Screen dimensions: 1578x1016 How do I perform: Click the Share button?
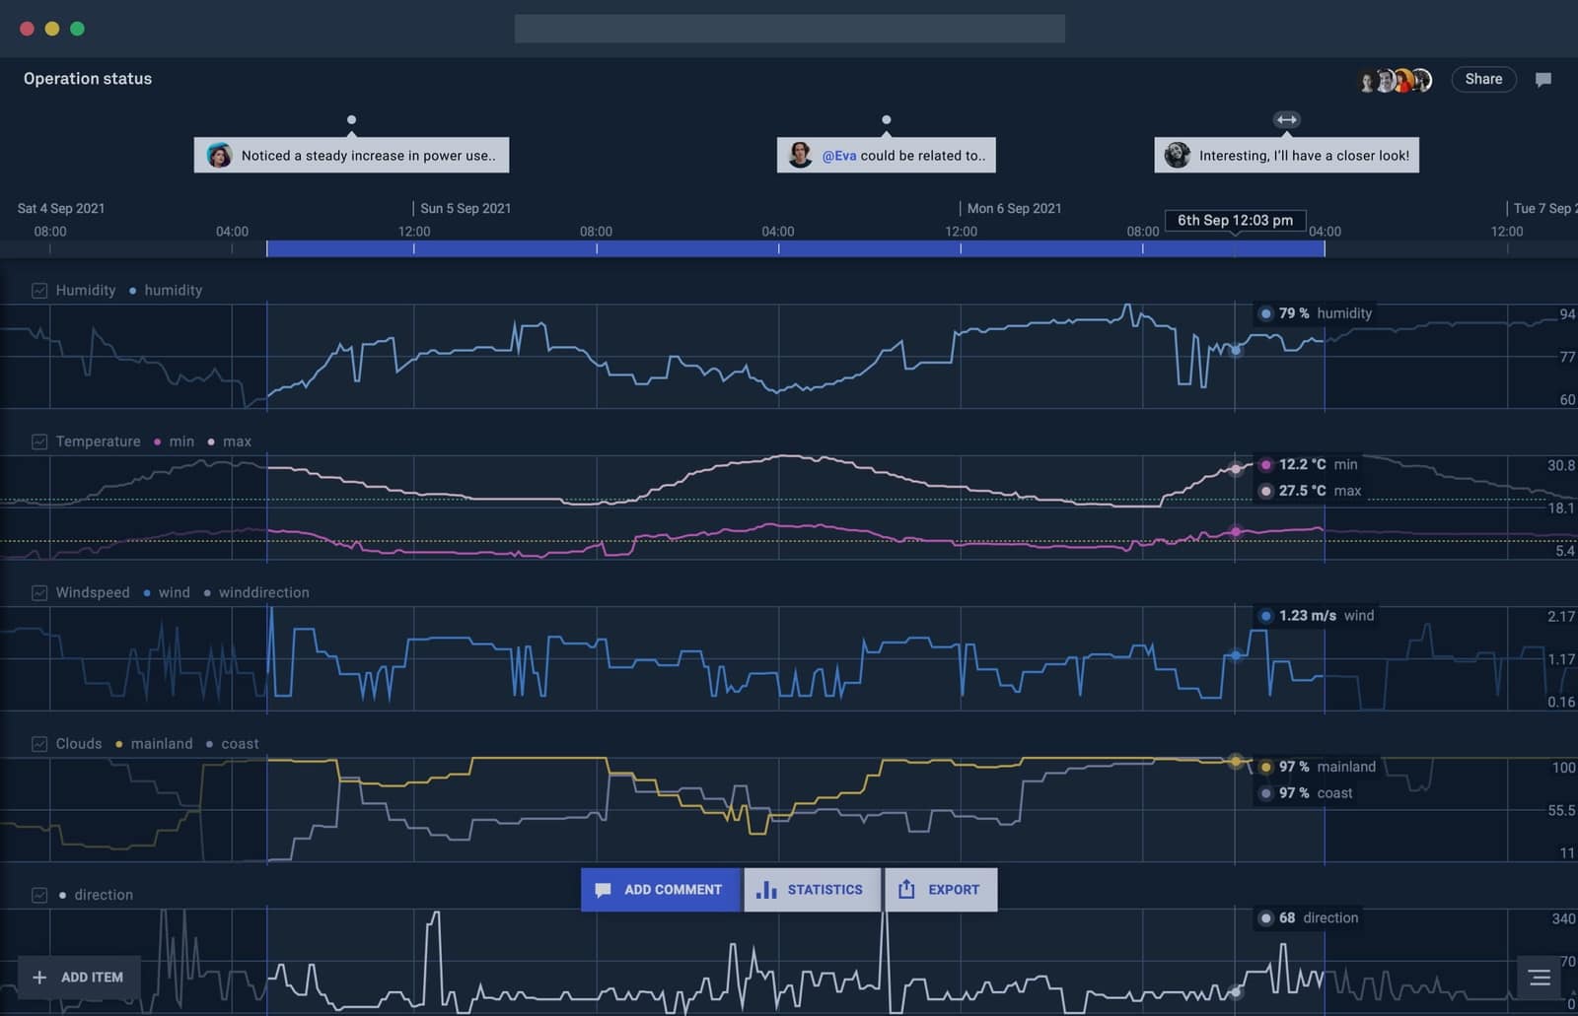(x=1483, y=79)
